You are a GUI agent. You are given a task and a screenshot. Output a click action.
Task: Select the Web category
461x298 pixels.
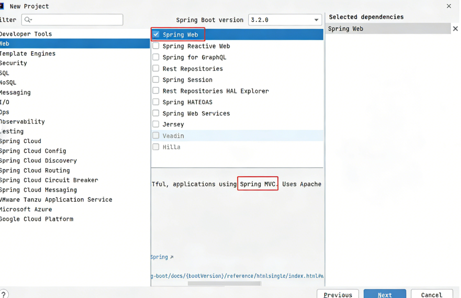[75, 43]
